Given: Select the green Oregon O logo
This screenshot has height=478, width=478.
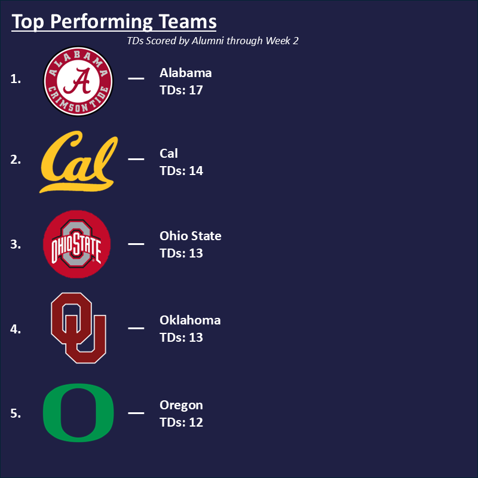Looking at the screenshot, I should click(78, 413).
